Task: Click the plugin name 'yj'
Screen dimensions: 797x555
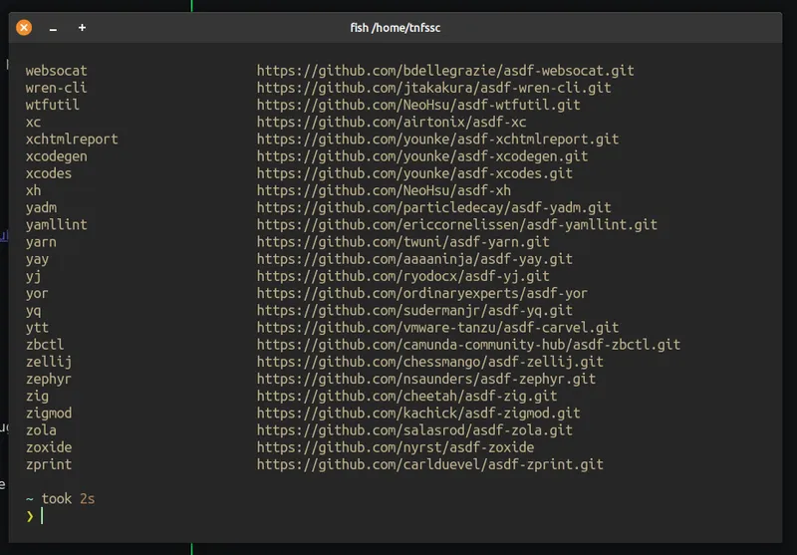Action: (x=34, y=276)
